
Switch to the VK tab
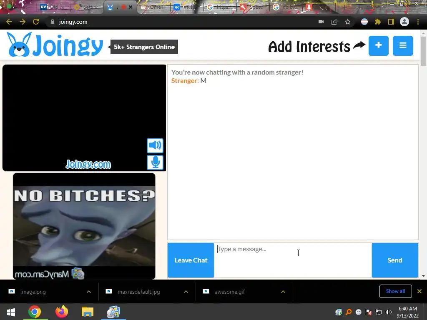pyautogui.click(x=187, y=7)
